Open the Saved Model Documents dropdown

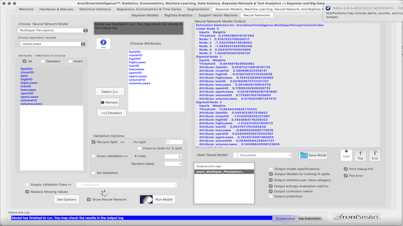point(263,155)
